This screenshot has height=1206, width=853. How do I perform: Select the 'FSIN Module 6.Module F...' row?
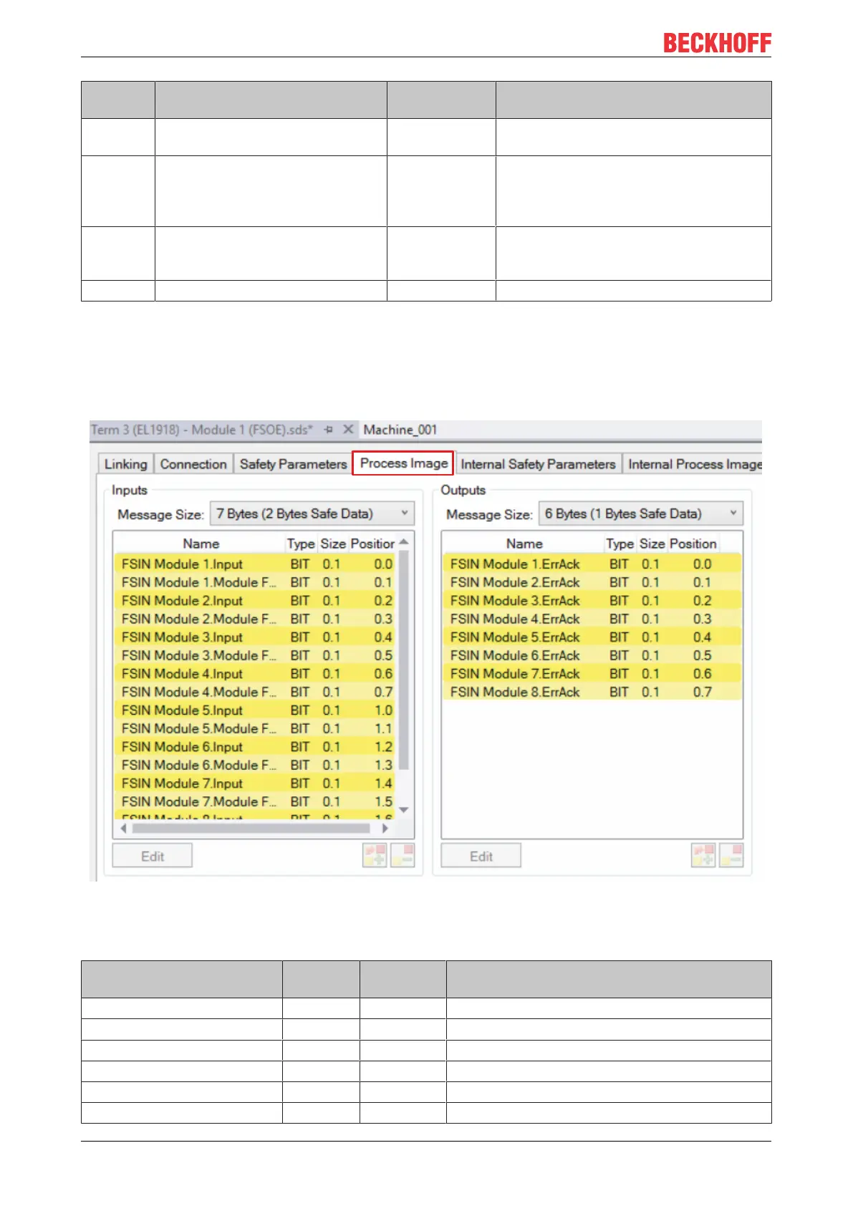pyautogui.click(x=256, y=765)
